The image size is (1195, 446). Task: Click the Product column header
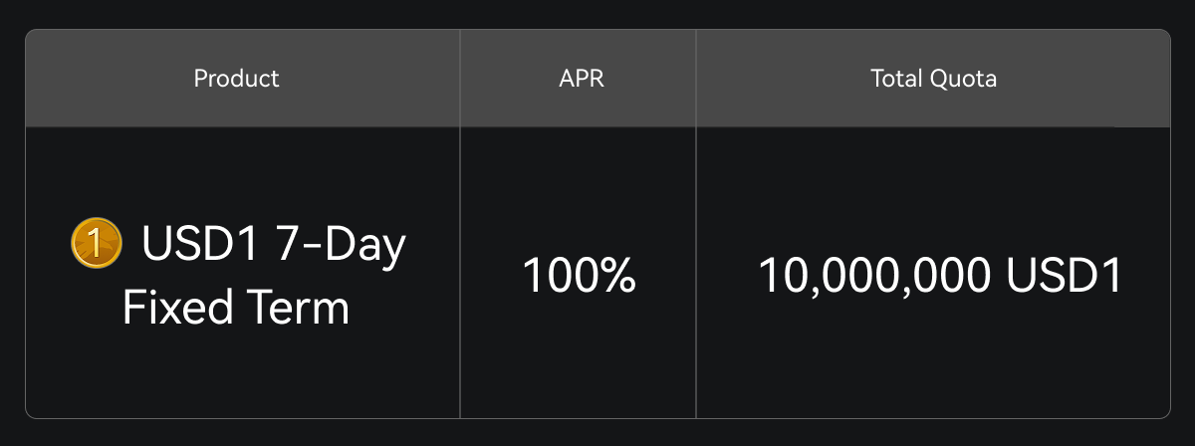[236, 79]
